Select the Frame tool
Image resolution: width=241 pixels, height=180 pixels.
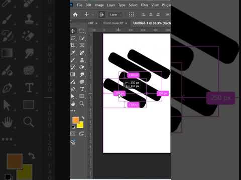pyautogui.click(x=82, y=45)
